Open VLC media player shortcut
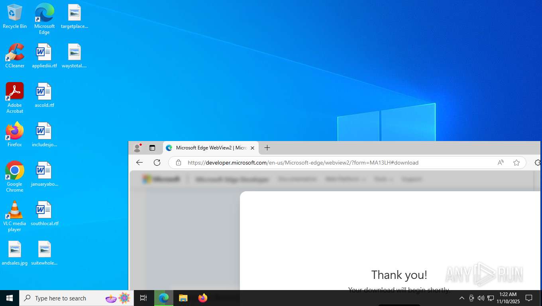542x306 pixels. pyautogui.click(x=15, y=216)
